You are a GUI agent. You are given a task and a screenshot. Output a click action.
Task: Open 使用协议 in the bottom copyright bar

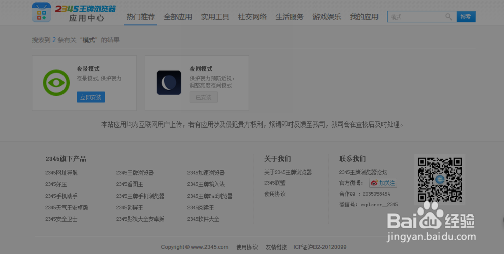pos(247,247)
